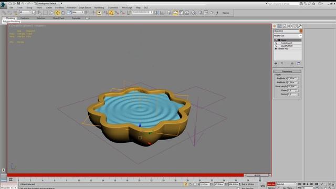The width and height of the screenshot is (336, 189).
Task: Toggle the Snaps Toggle icon
Action: 106,13
